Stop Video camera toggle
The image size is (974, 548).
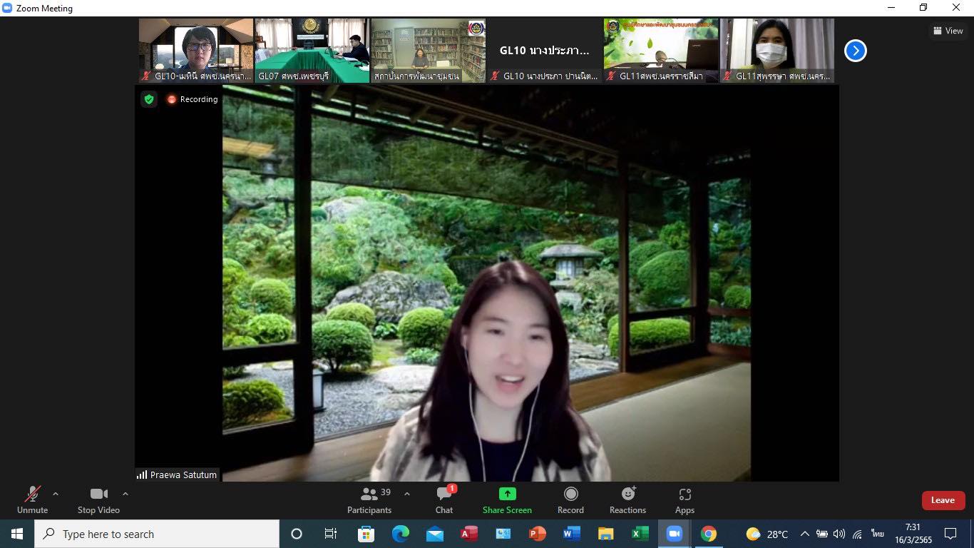coord(98,499)
